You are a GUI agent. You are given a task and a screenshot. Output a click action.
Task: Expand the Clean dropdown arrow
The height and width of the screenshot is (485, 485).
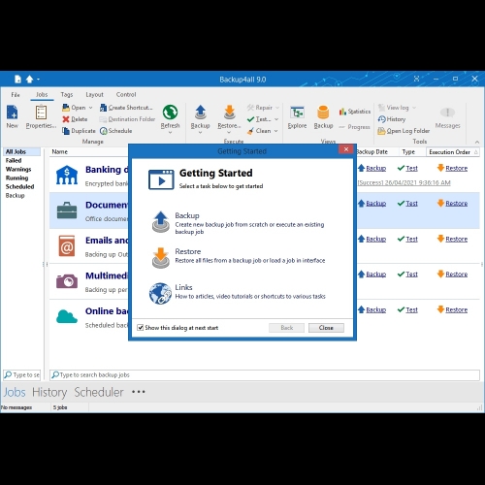click(x=276, y=131)
